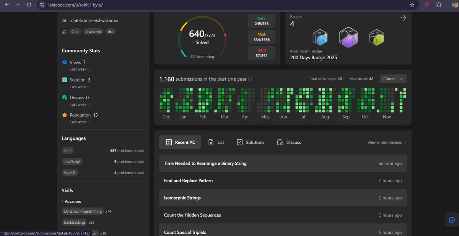Click the 200 Days Badge 2025 text

pos(314,57)
